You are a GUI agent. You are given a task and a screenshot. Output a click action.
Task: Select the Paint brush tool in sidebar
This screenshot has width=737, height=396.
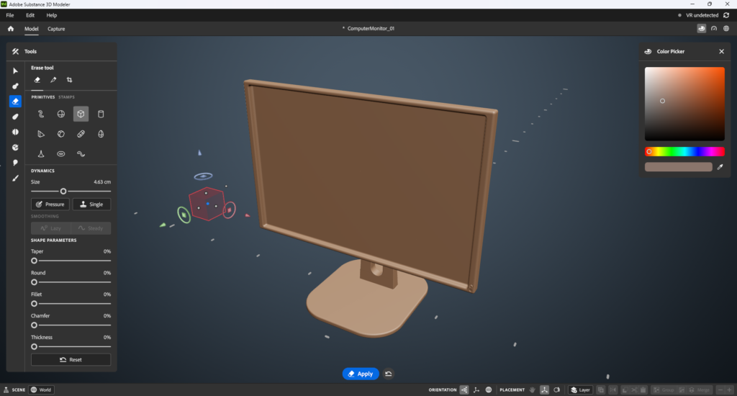(15, 179)
